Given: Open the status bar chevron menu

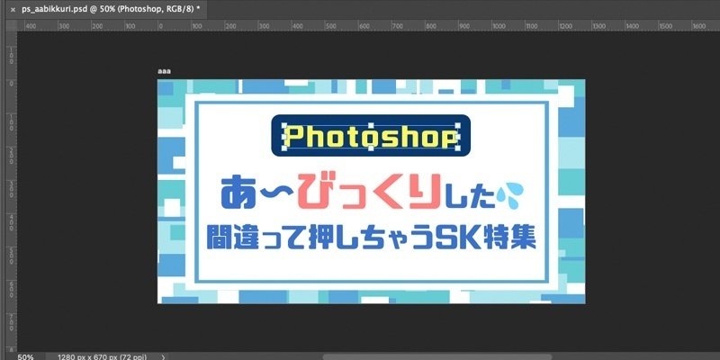Looking at the screenshot, I should pyautogui.click(x=163, y=356).
